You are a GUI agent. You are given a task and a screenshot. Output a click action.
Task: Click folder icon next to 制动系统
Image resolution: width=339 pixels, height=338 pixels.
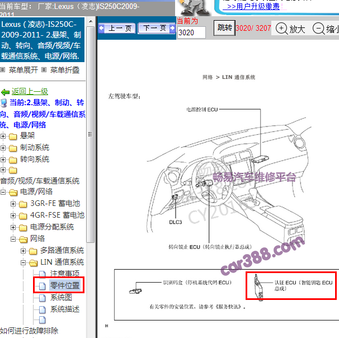13,148
